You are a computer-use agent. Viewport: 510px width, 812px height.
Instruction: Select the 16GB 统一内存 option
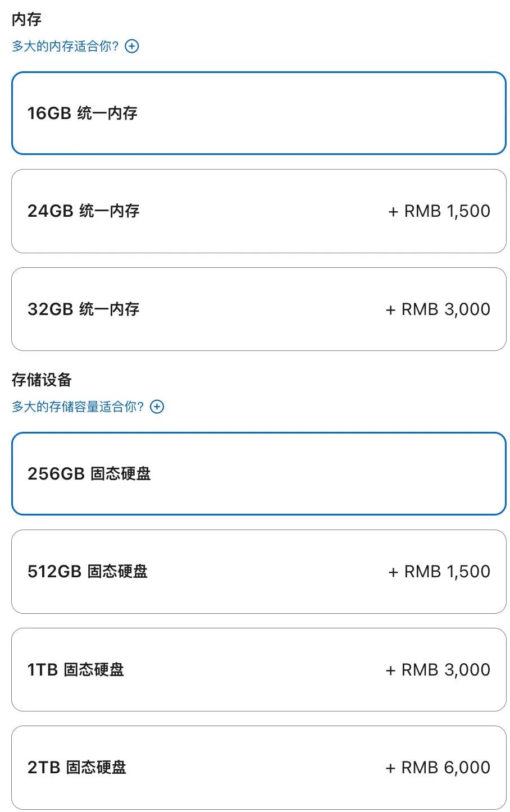point(259,113)
